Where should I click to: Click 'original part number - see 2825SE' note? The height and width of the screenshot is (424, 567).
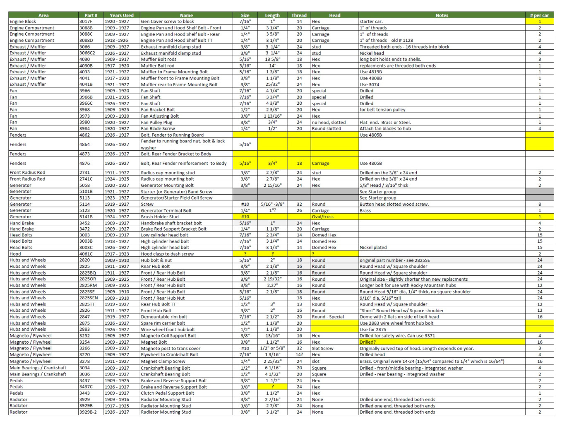394,260
